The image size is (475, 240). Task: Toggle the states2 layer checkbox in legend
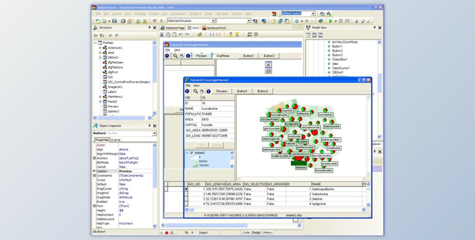coord(192,153)
